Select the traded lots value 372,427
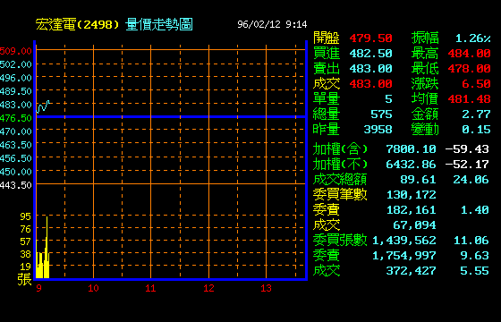This screenshot has height=322, width=501. (412, 271)
